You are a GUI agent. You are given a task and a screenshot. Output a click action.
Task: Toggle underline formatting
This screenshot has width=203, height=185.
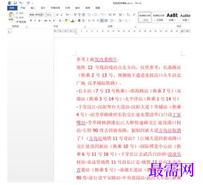click(39, 20)
